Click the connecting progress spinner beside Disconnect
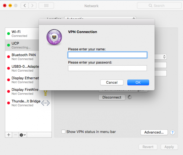The width and height of the screenshot is (183, 155). 130,97
